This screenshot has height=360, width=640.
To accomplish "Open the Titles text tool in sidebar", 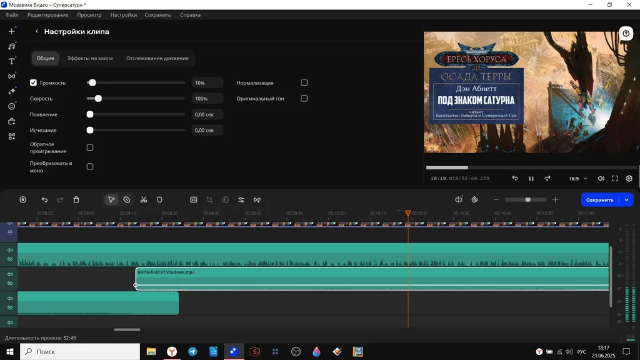I will coord(11,61).
